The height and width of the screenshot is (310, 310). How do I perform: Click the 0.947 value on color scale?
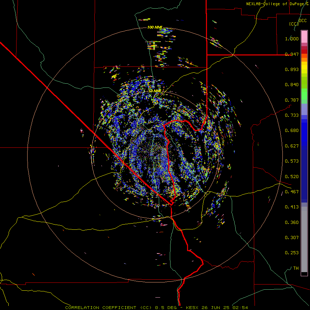point(292,54)
